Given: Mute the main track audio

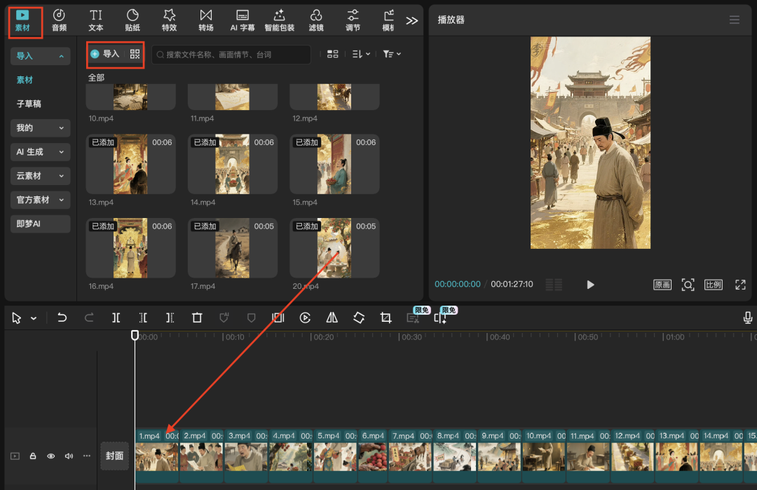Looking at the screenshot, I should 69,456.
